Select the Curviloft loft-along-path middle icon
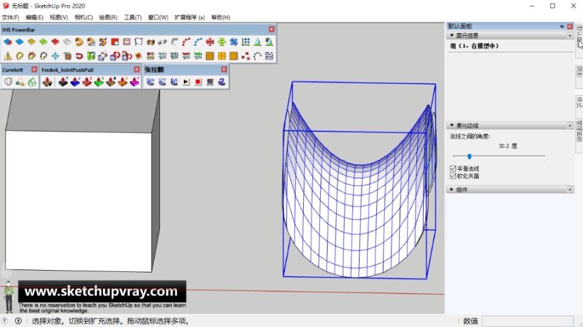 pos(20,82)
